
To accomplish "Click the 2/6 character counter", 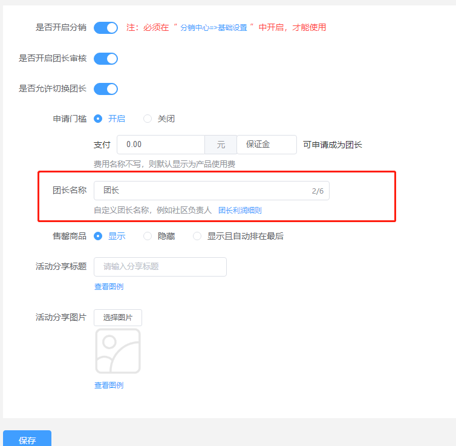I will click(318, 191).
